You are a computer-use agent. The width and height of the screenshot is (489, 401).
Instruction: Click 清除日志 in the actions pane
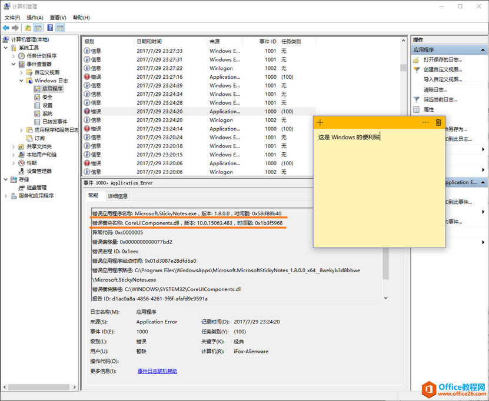pyautogui.click(x=435, y=89)
